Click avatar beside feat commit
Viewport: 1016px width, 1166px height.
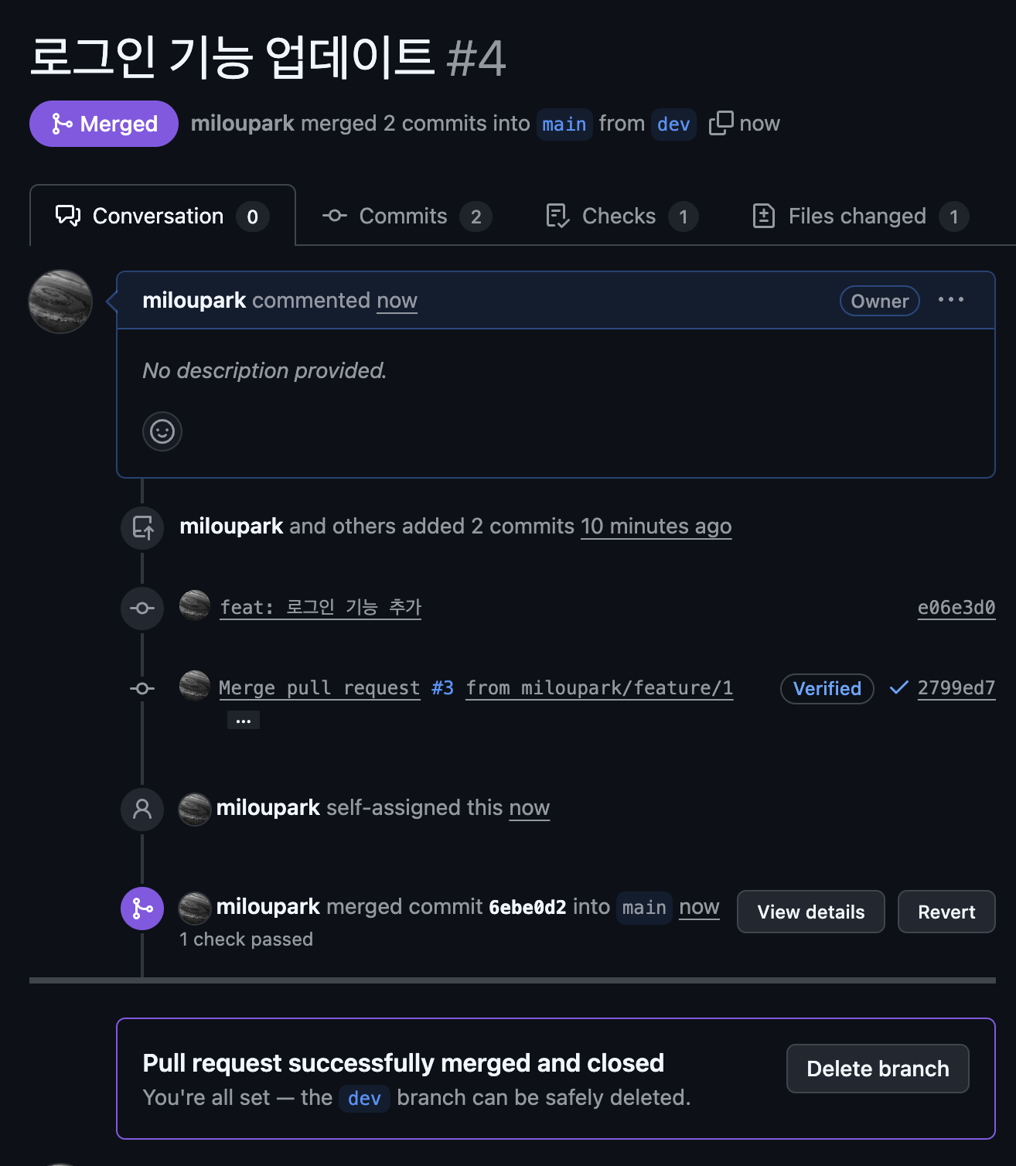tap(195, 606)
